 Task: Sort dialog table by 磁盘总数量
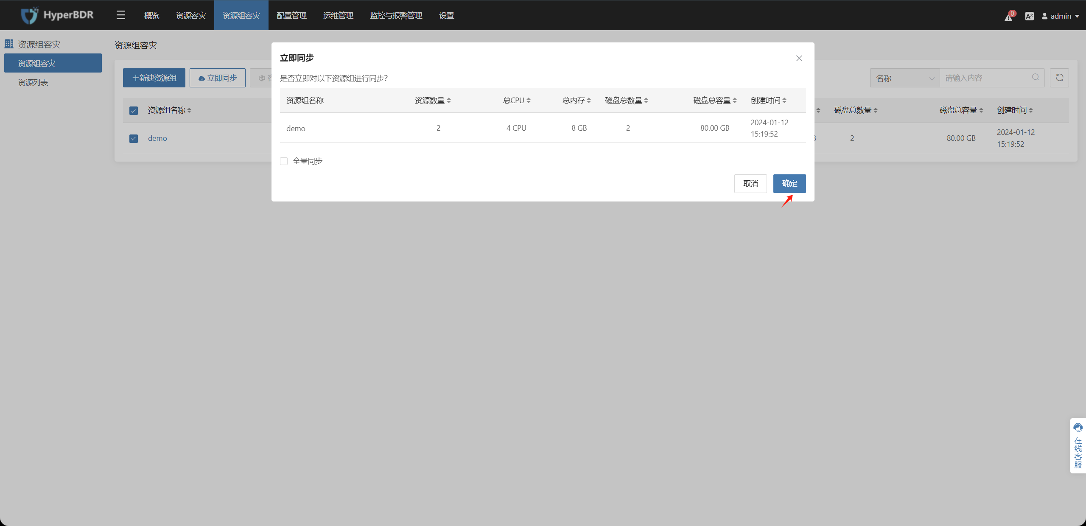[x=646, y=101]
